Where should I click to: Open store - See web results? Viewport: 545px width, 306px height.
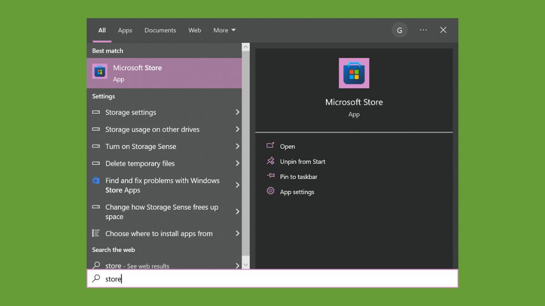click(164, 265)
